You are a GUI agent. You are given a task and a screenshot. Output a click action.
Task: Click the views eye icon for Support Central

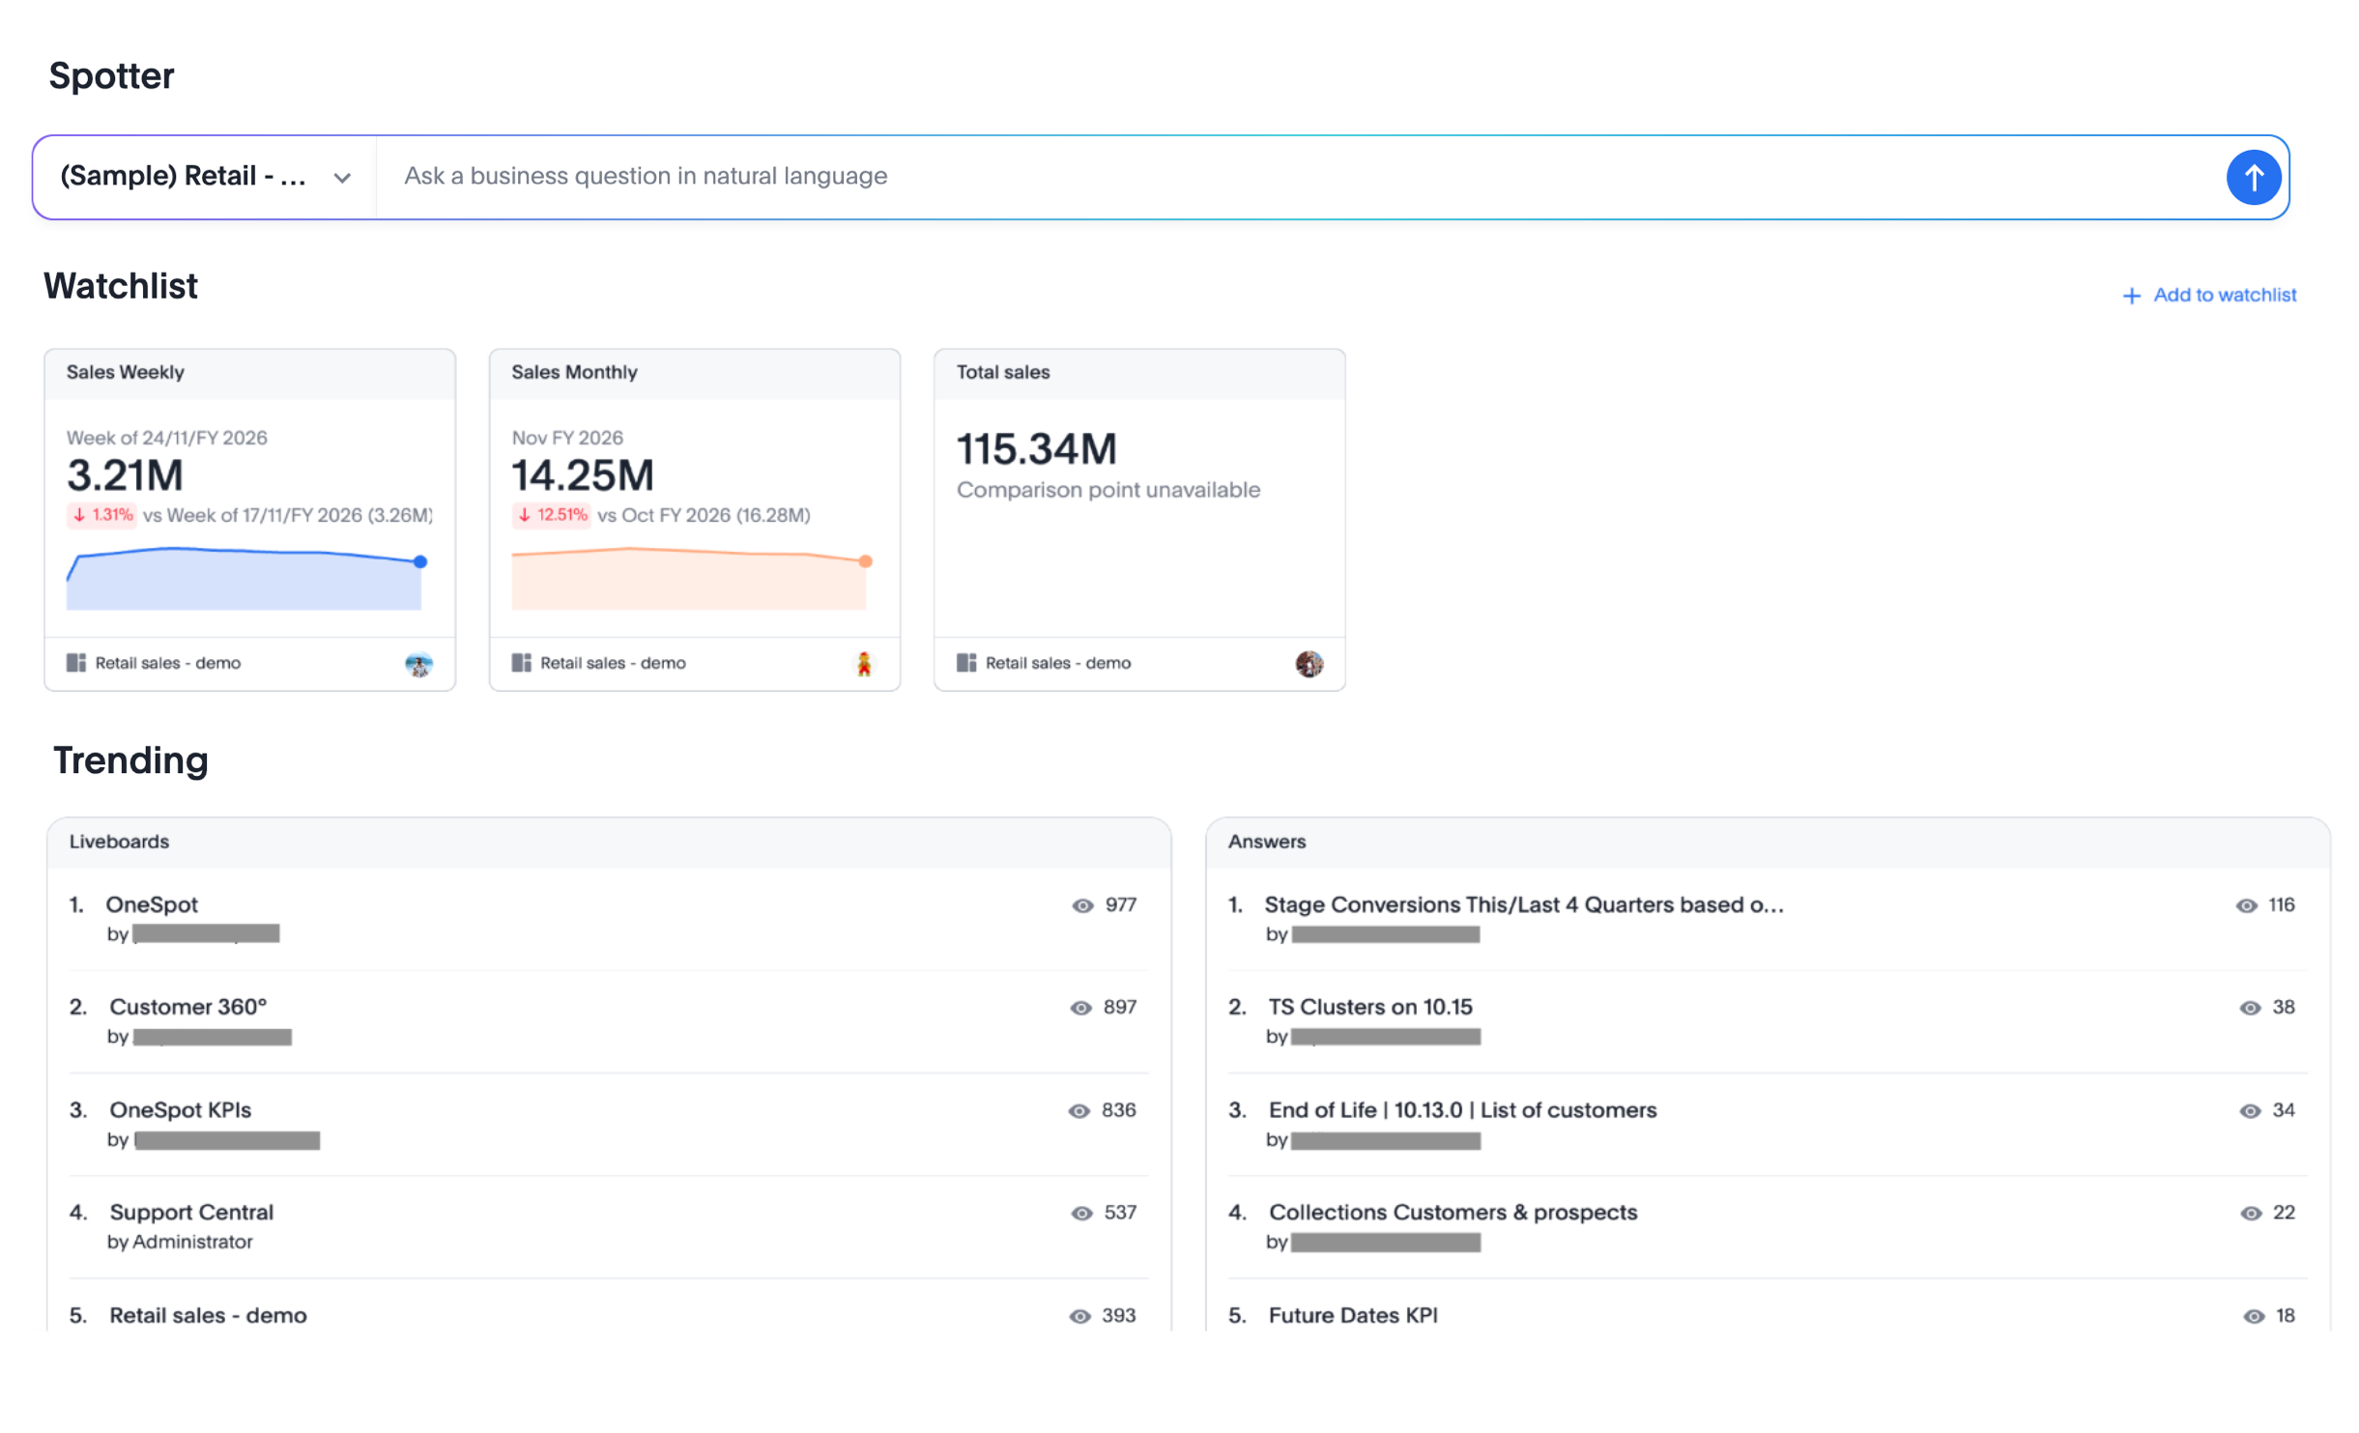tap(1081, 1214)
